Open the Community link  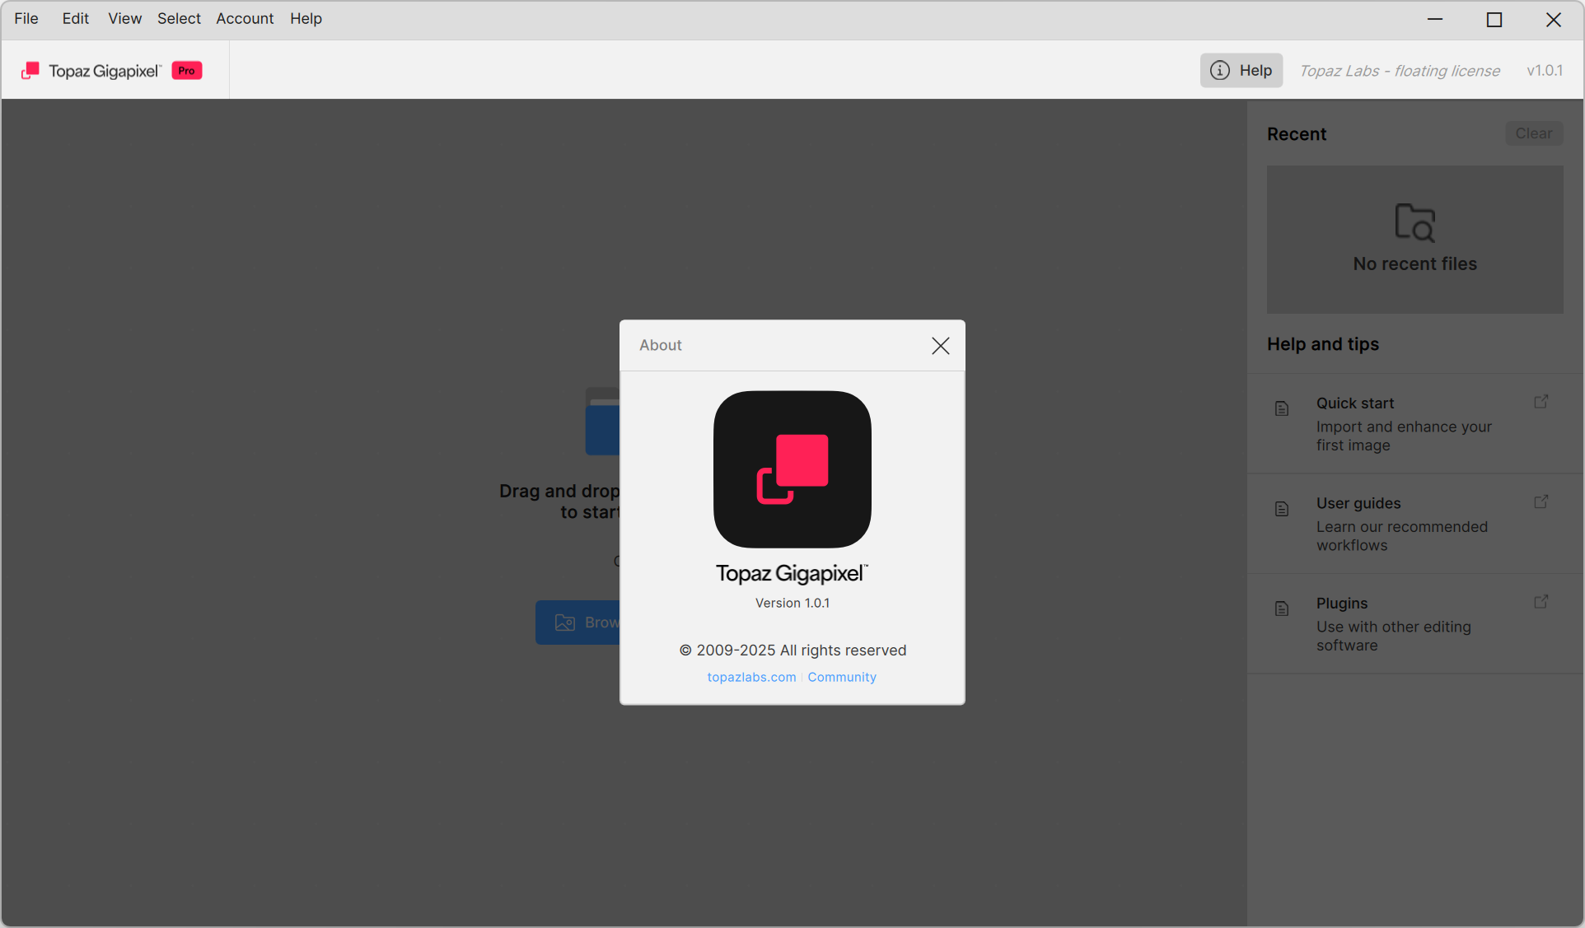(841, 677)
